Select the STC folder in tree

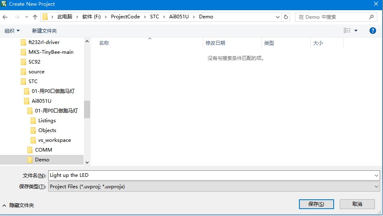tap(33, 81)
